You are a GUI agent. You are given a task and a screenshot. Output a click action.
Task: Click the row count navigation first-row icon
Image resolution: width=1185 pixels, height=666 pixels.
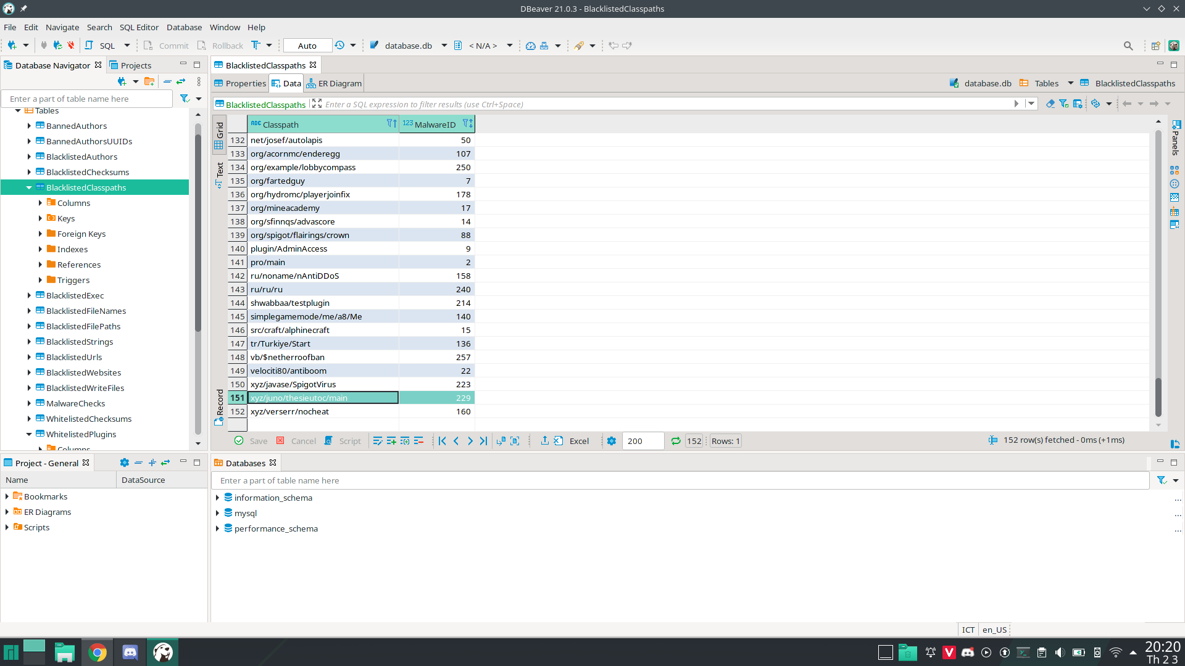[x=442, y=440]
